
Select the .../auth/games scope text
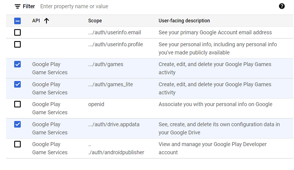(105, 64)
